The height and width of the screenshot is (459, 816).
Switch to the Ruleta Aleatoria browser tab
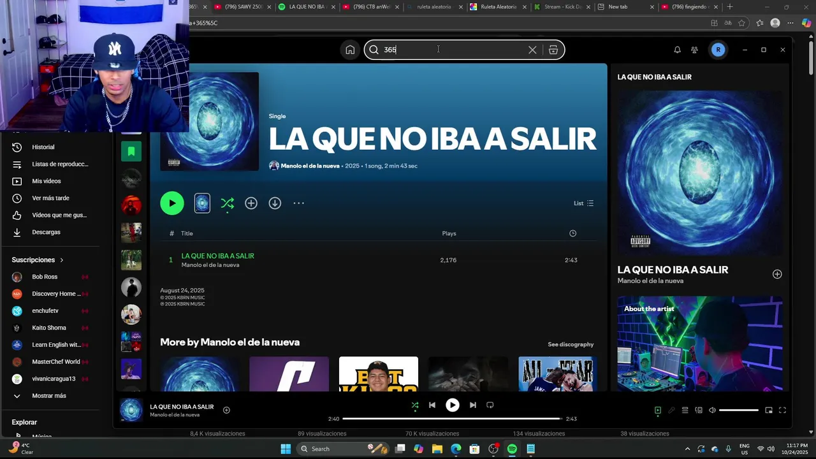pyautogui.click(x=499, y=7)
